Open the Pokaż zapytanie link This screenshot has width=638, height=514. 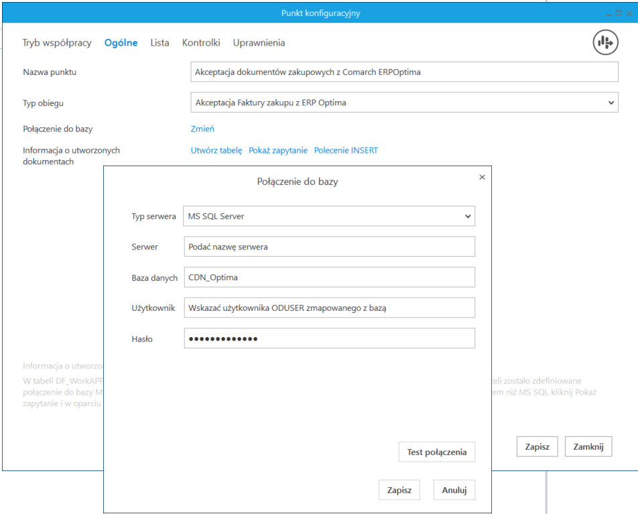[278, 151]
